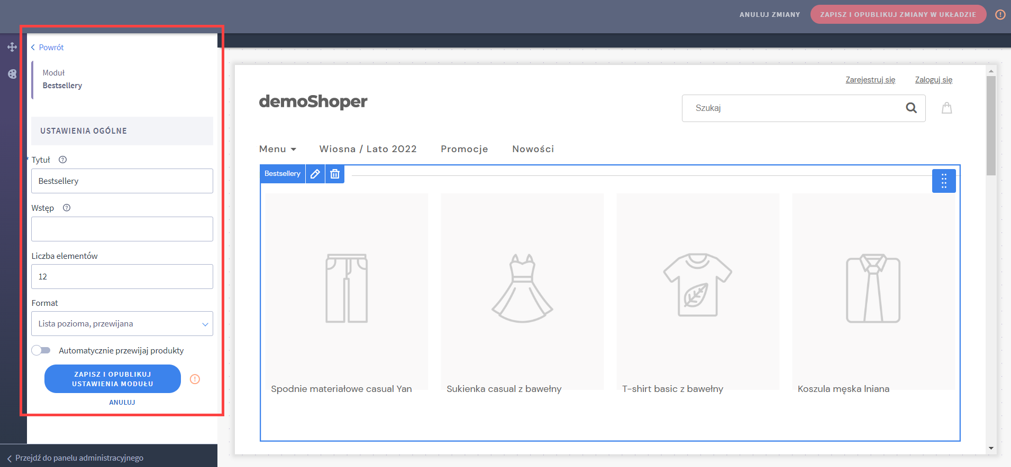
Task: Click Zarejestruj się link
Action: (x=870, y=80)
